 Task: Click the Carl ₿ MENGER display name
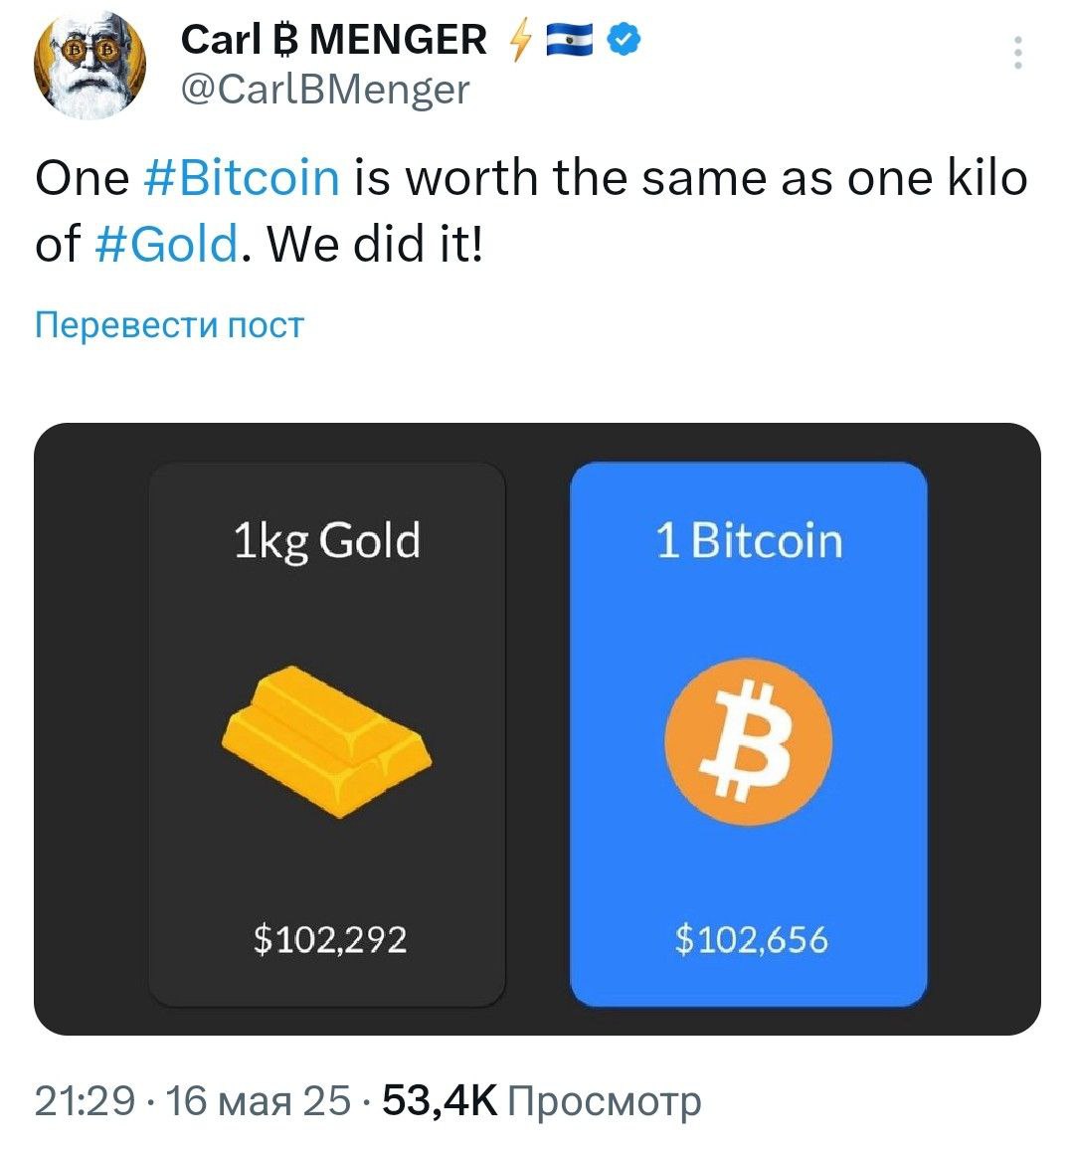(333, 40)
